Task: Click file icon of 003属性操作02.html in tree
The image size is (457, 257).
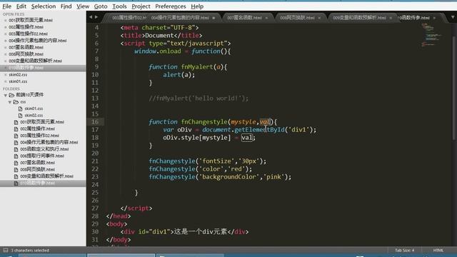Action: (x=16, y=136)
